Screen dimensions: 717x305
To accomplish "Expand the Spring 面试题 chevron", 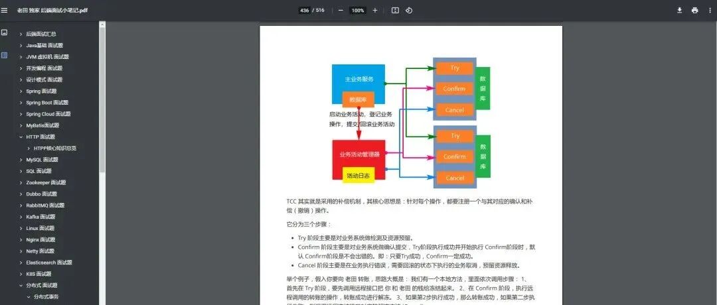I will click(x=21, y=91).
